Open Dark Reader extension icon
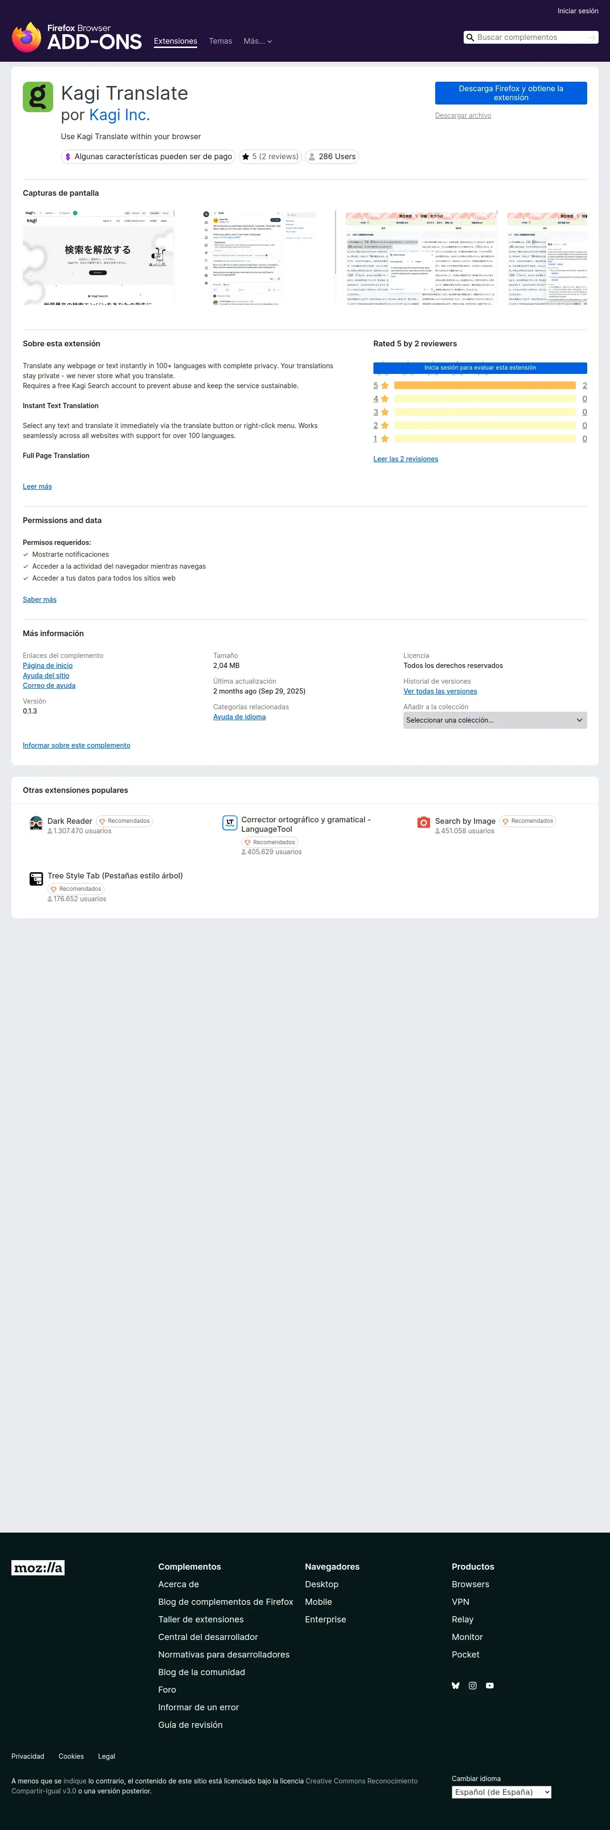 [x=36, y=823]
